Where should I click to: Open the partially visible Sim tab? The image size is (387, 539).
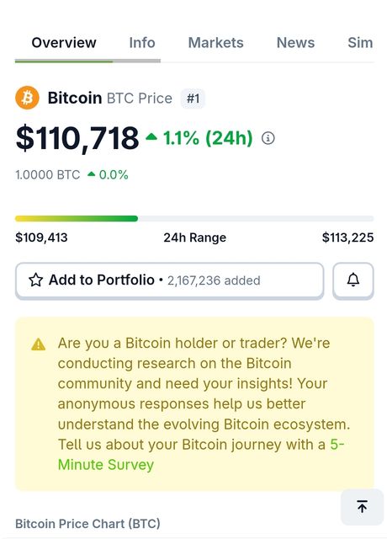point(360,43)
